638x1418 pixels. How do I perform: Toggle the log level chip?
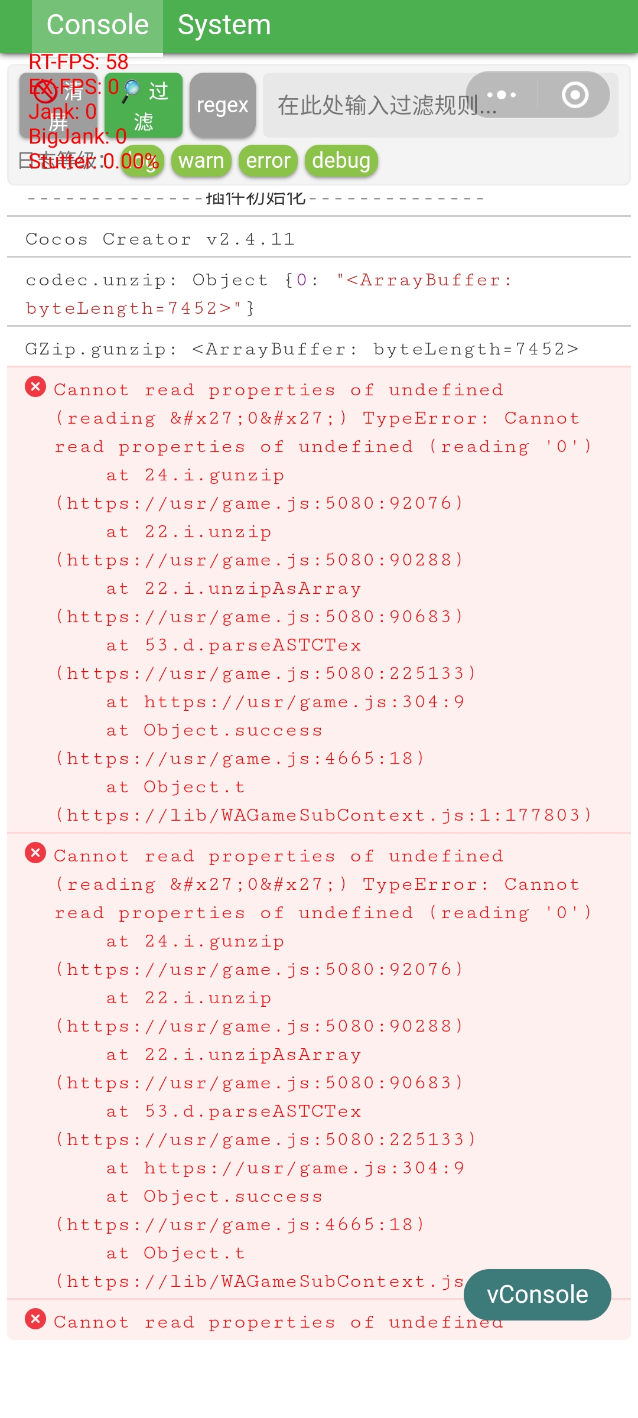[x=143, y=161]
